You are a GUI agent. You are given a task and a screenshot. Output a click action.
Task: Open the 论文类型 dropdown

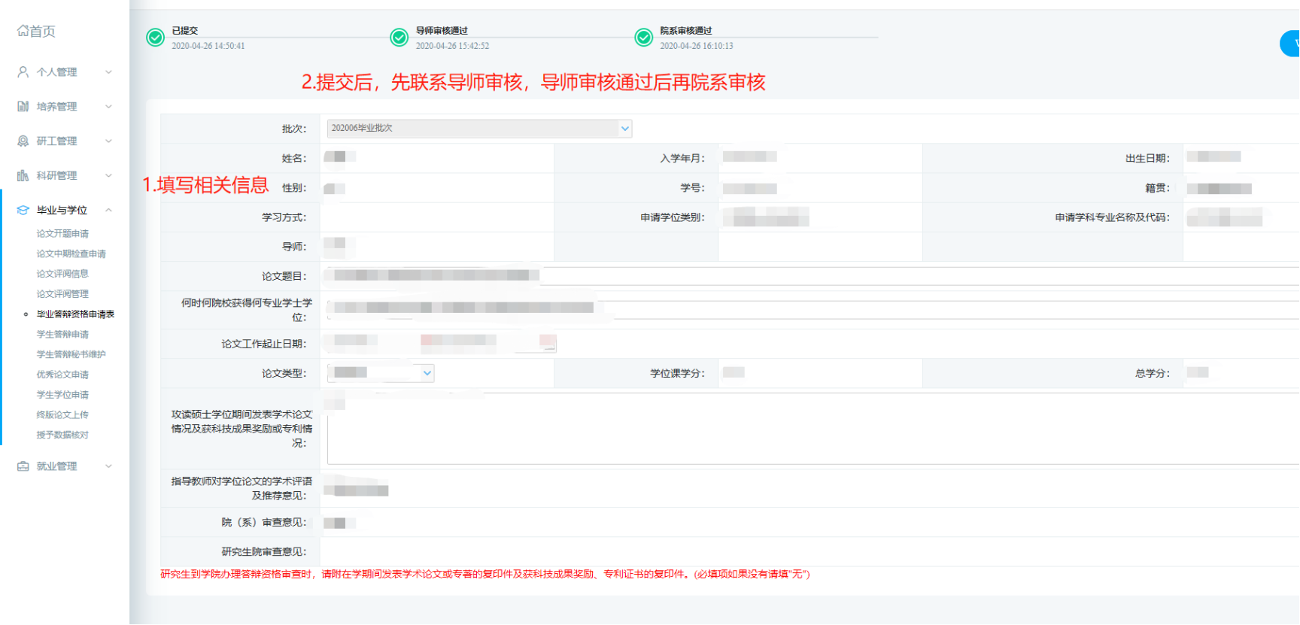[x=381, y=373]
